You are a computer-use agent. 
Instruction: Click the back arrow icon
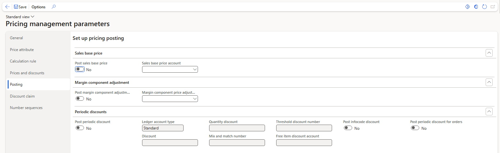(x=7, y=7)
